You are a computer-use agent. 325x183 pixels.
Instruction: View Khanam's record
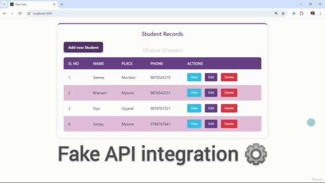tap(194, 93)
